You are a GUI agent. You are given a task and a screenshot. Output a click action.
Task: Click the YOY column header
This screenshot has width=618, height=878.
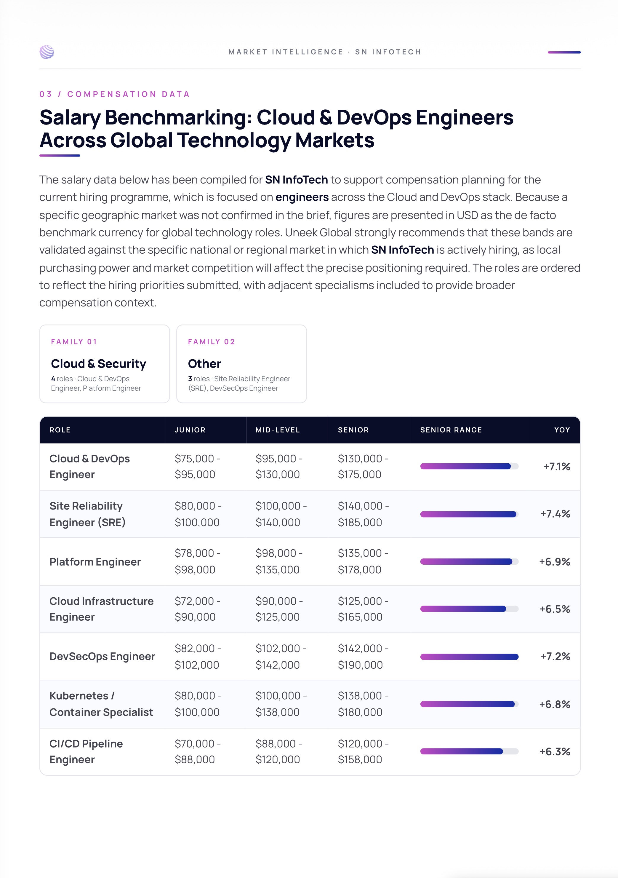(562, 430)
